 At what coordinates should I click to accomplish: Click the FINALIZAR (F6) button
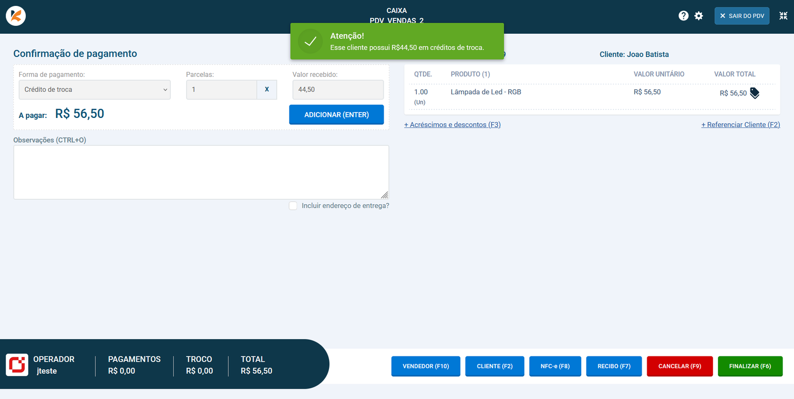tap(750, 366)
